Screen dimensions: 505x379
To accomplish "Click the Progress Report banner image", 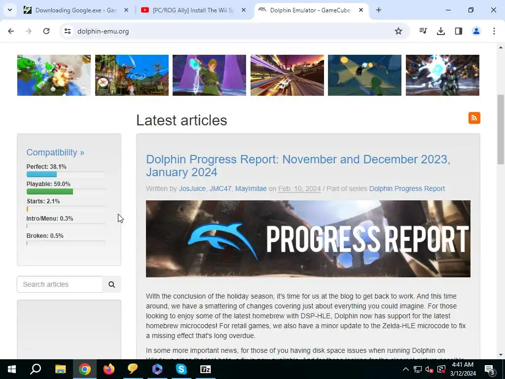I will (308, 239).
